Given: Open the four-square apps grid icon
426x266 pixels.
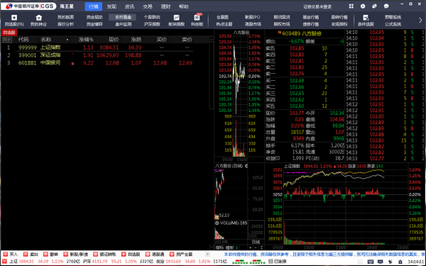Looking at the screenshot, I should pos(351,6).
